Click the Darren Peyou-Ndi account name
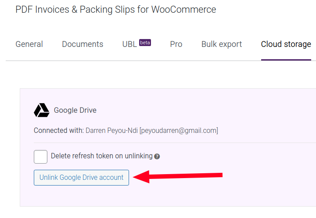The width and height of the screenshot is (316, 218). tap(111, 131)
